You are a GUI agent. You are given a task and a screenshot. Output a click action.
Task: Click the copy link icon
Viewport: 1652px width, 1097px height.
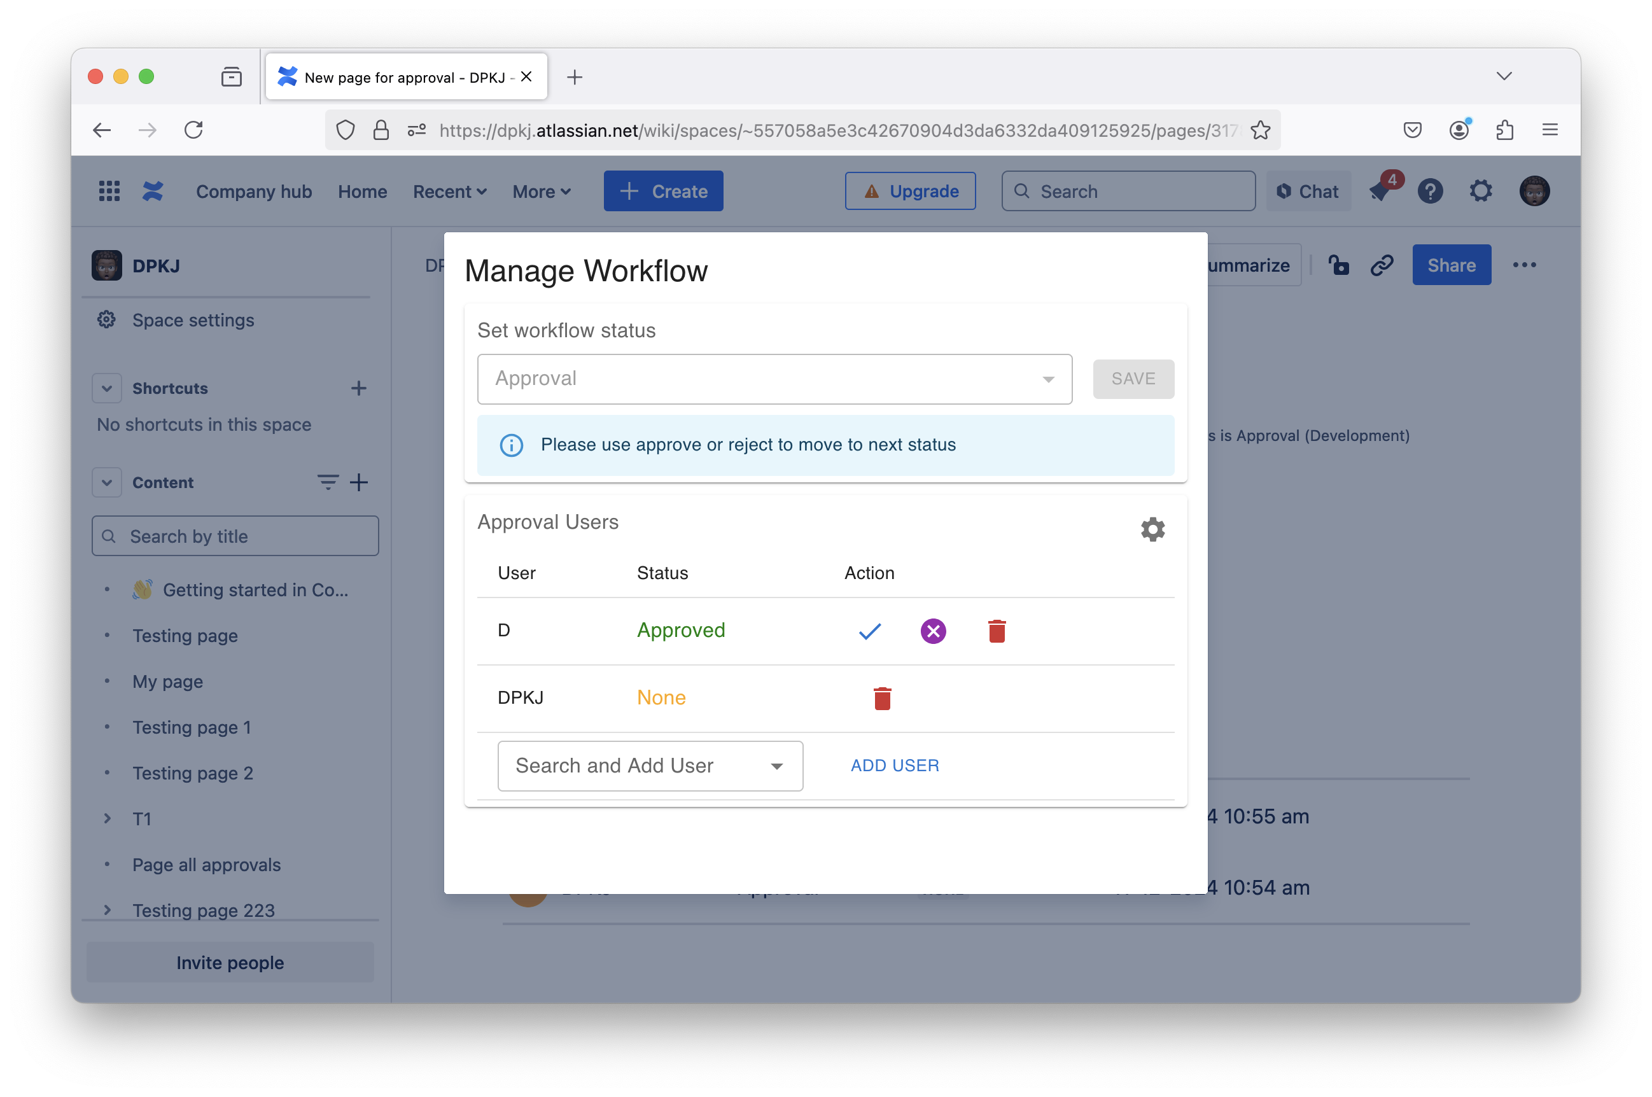point(1382,265)
